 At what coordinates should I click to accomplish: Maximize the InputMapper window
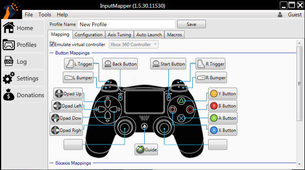[x=292, y=5]
